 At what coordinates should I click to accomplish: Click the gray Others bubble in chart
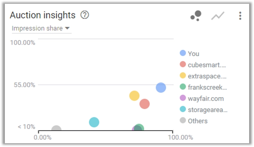[x=56, y=128]
